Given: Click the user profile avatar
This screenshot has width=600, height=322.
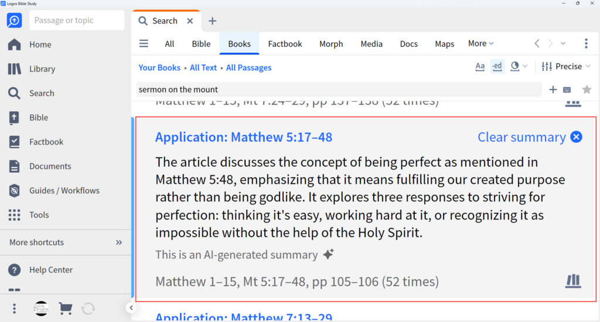Looking at the screenshot, I should (x=41, y=308).
